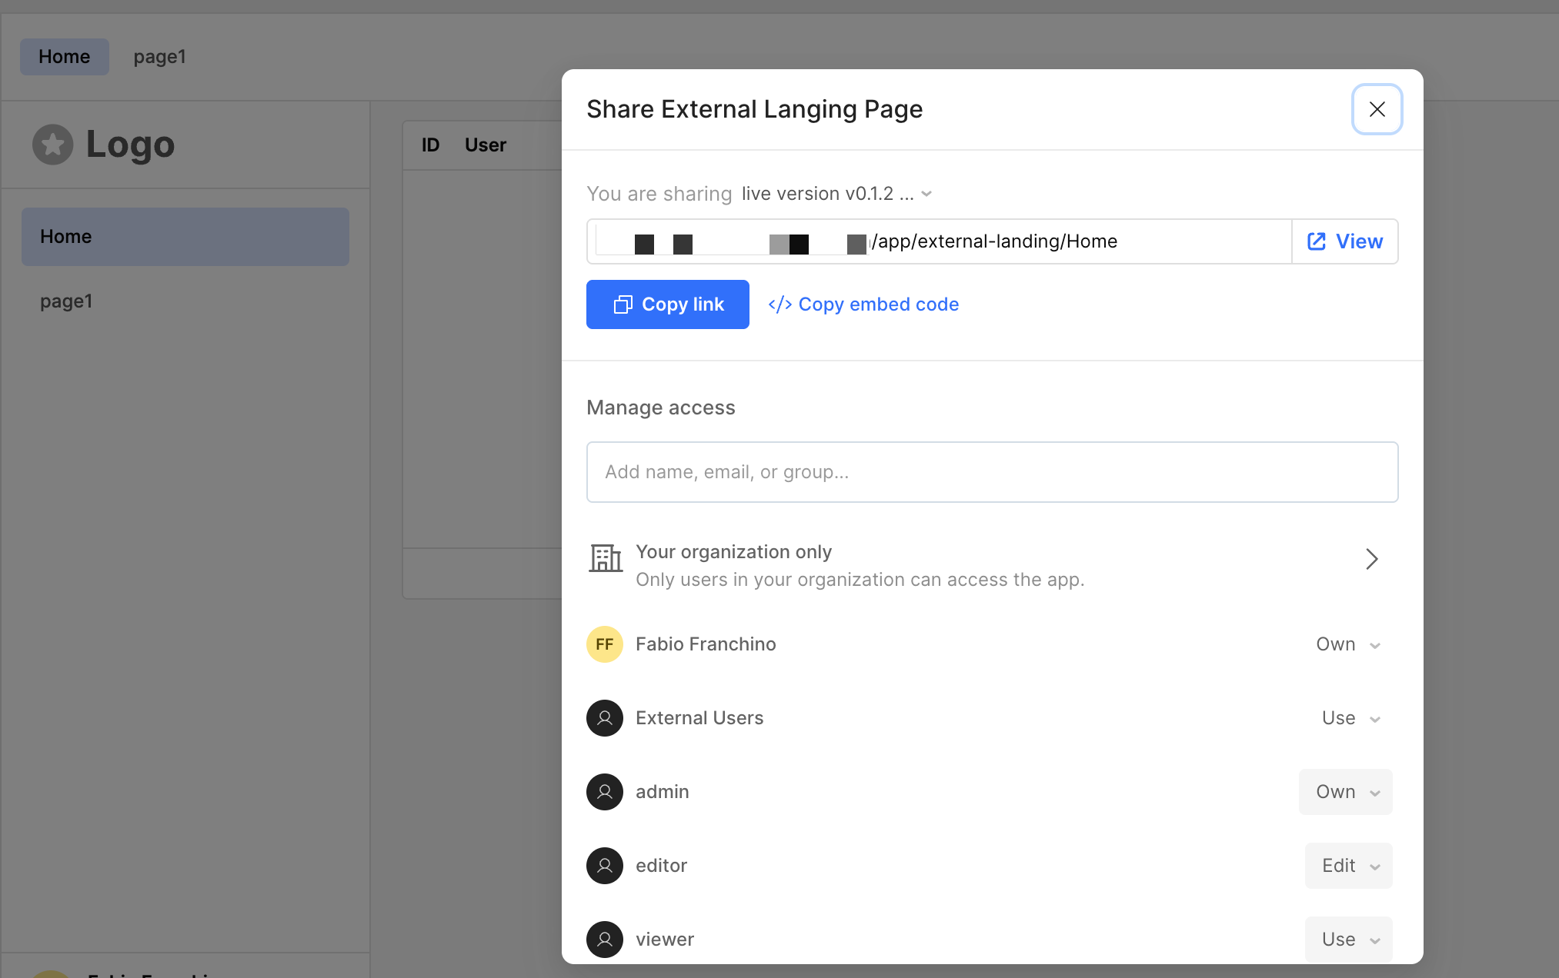Click the Logo star icon

(x=52, y=145)
